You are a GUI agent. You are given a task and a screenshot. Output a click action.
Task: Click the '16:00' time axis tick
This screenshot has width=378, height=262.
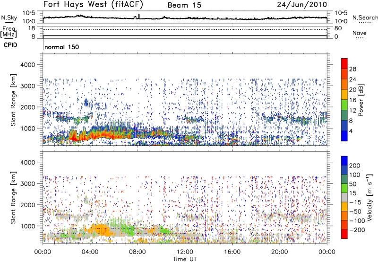232,252
